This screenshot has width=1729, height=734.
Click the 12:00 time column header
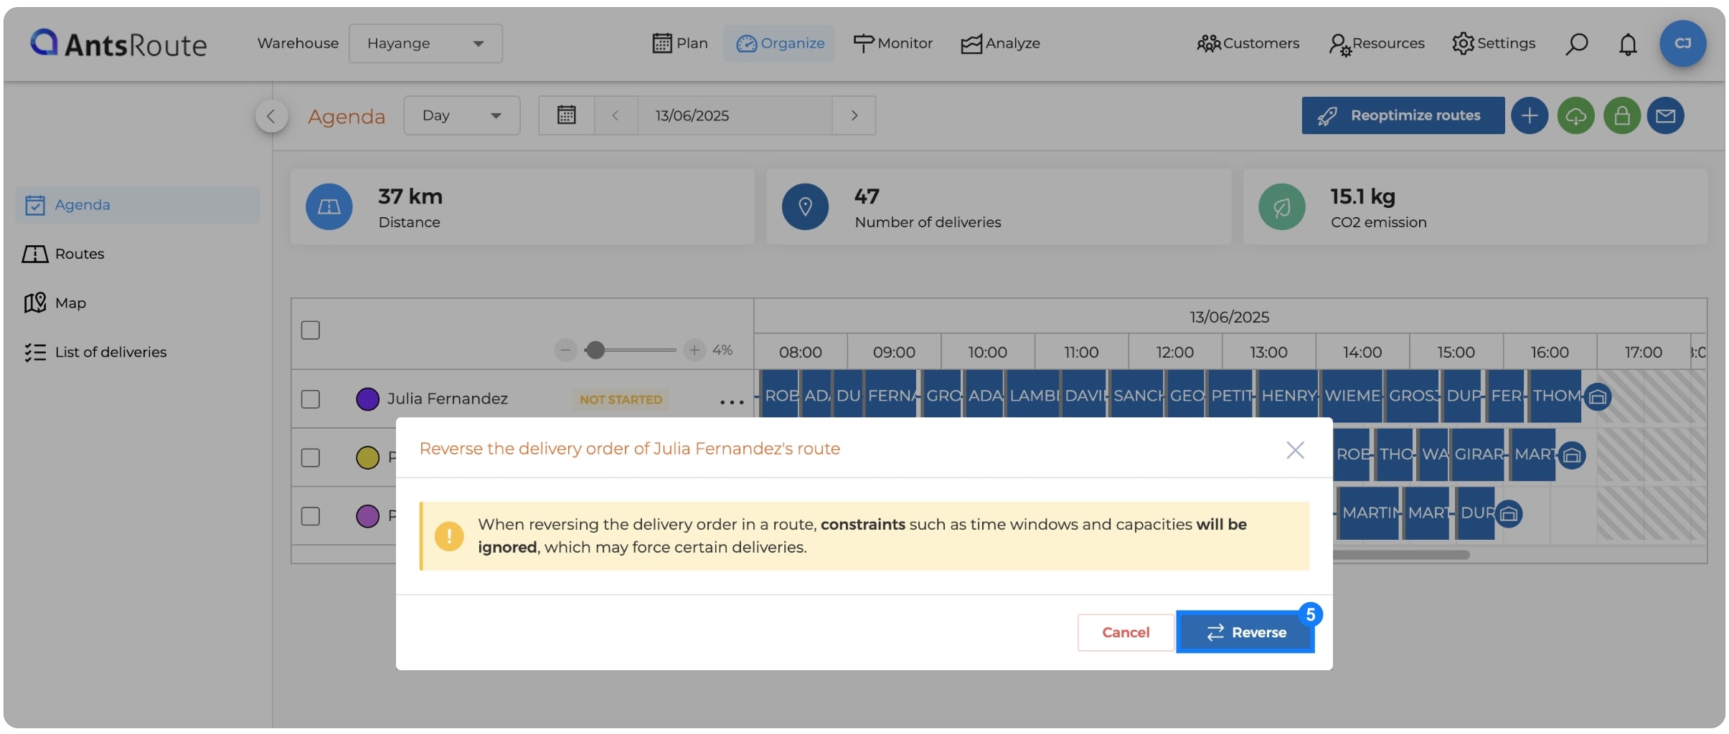(x=1175, y=352)
